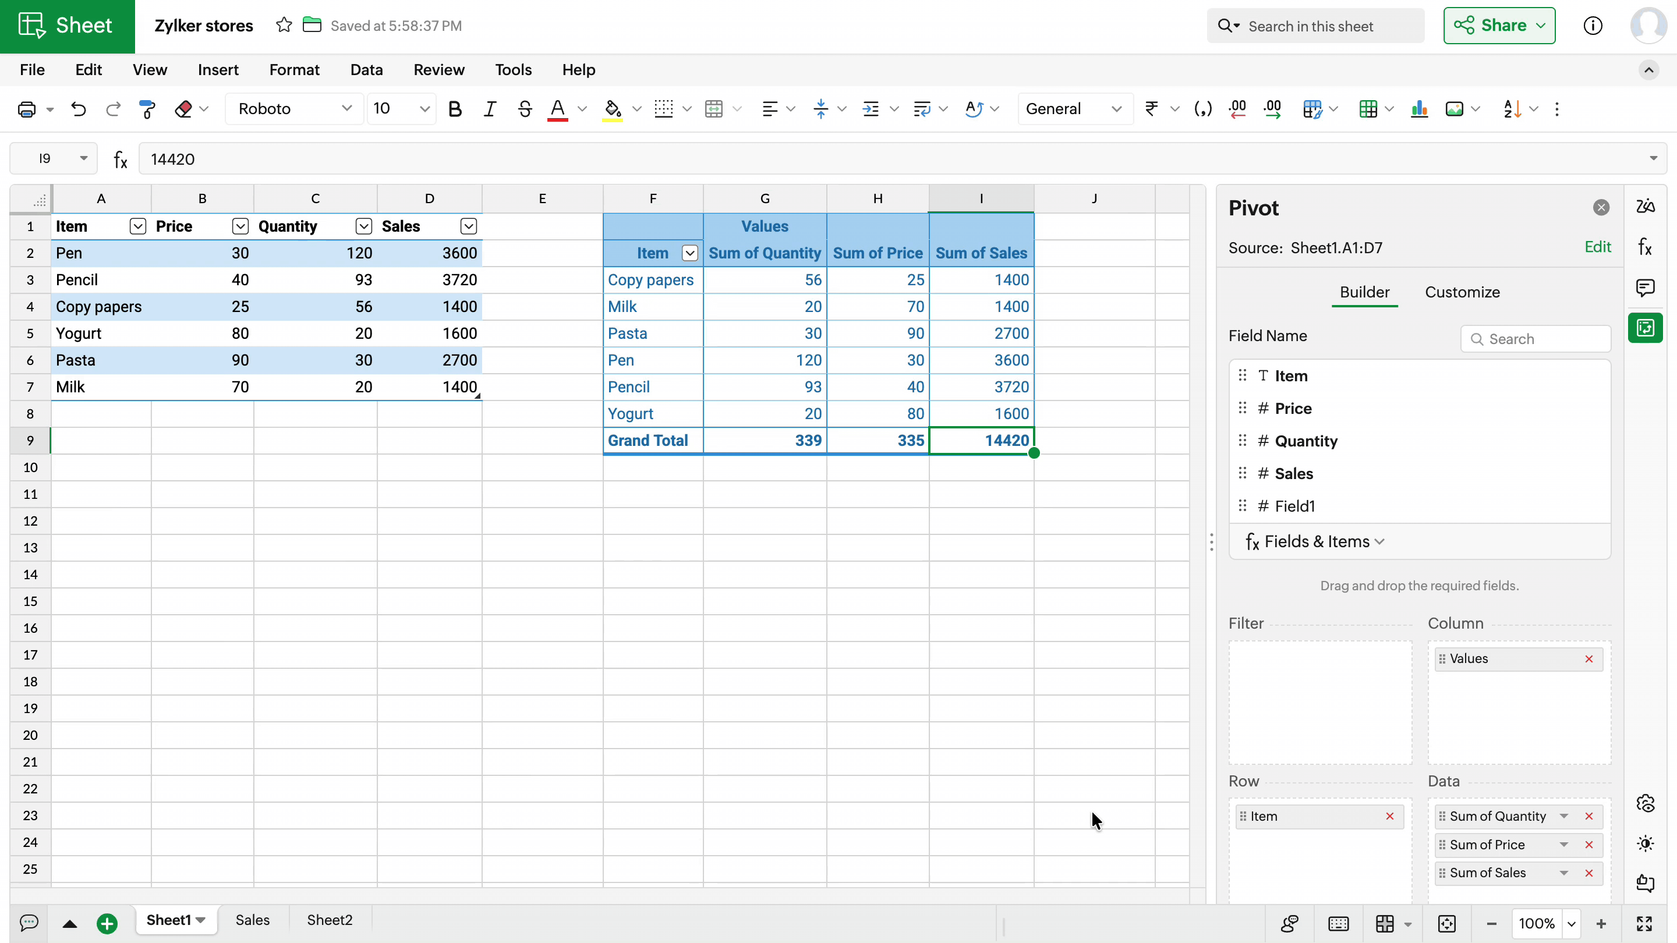The width and height of the screenshot is (1677, 943).
Task: Toggle Bold formatting
Action: point(455,109)
